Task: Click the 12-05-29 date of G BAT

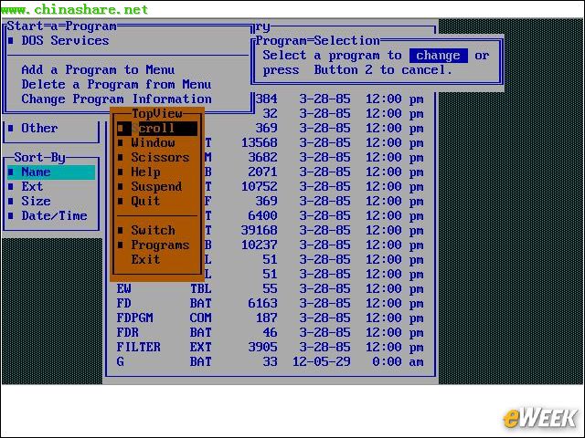Action: (x=322, y=361)
